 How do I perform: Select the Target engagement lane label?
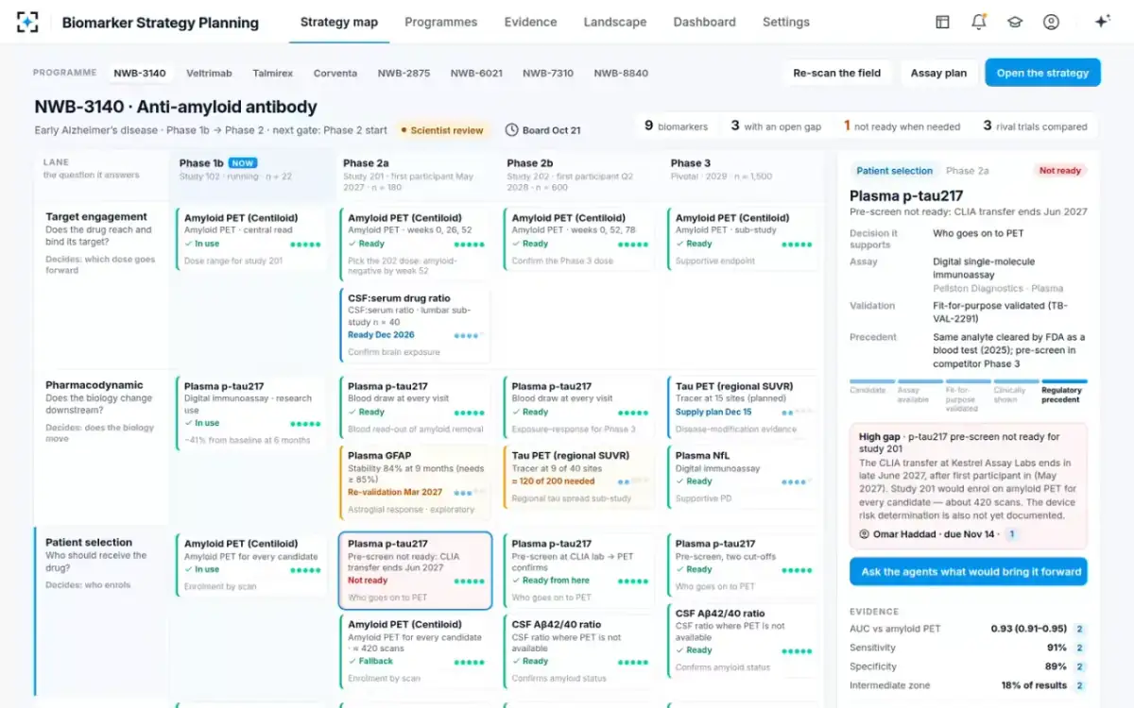pos(96,216)
